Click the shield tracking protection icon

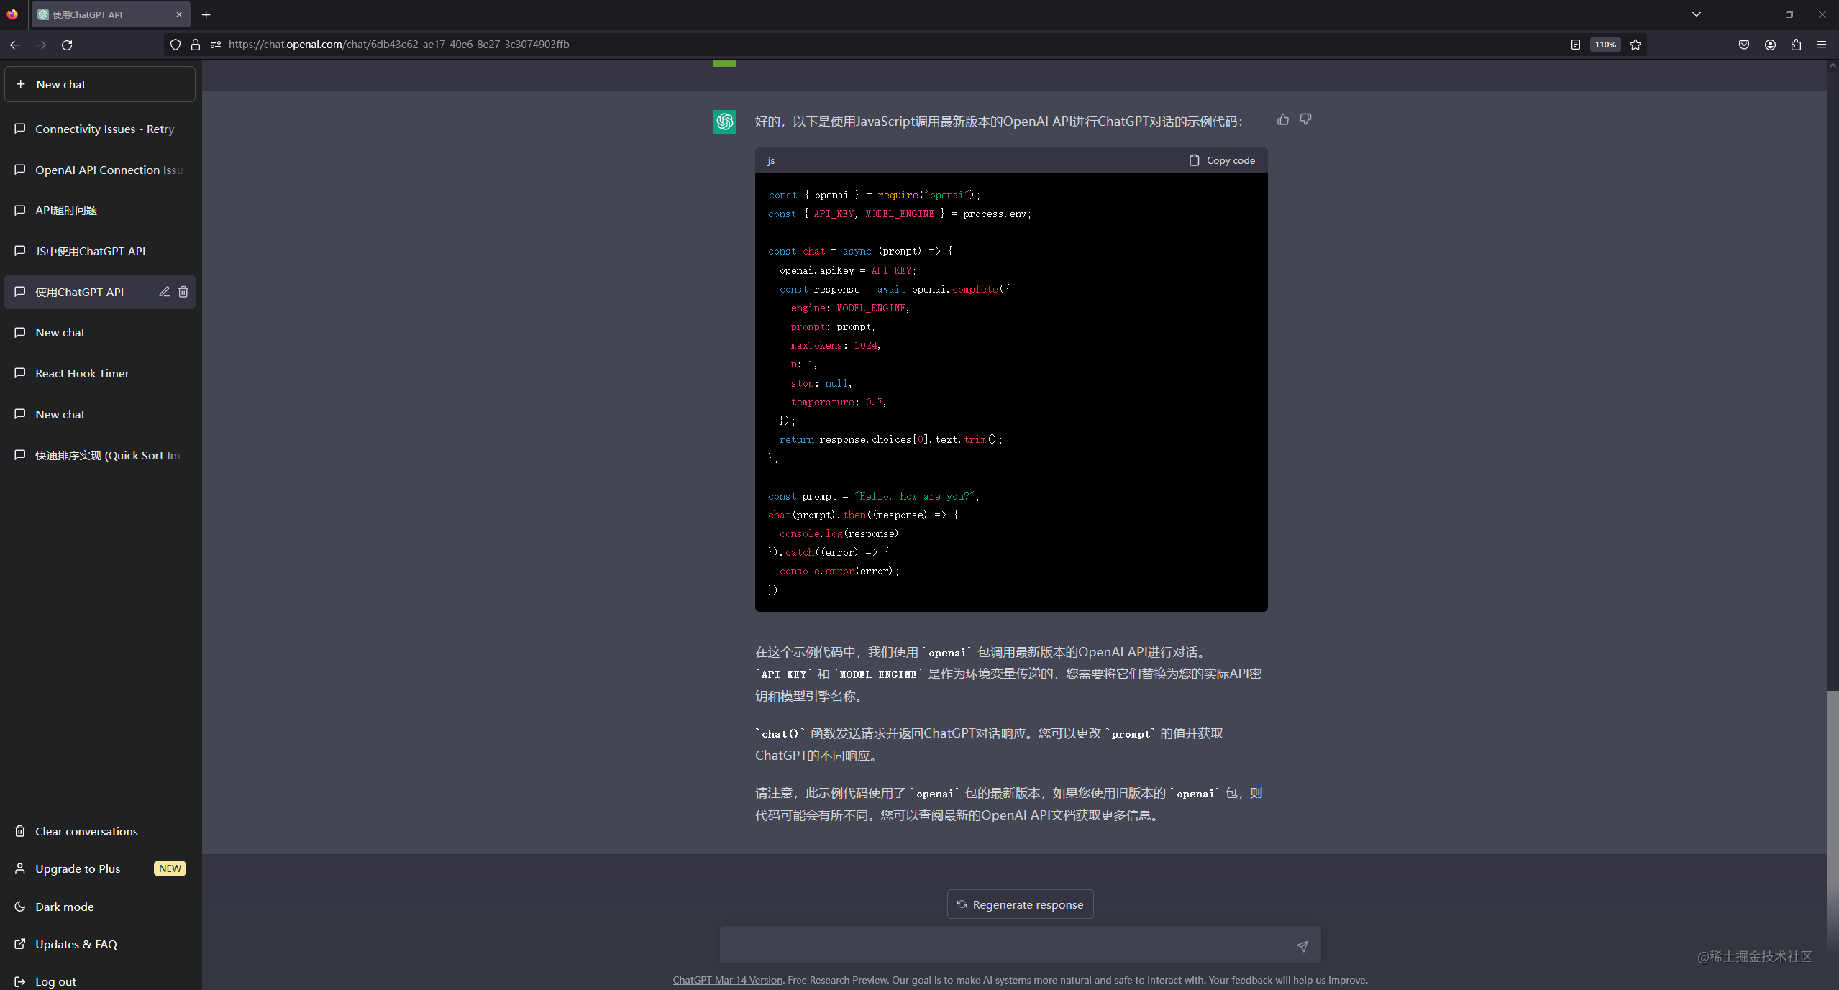coord(175,45)
